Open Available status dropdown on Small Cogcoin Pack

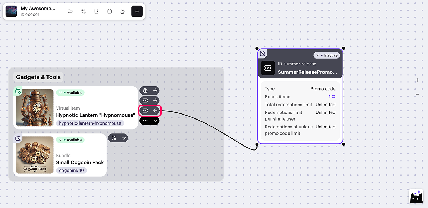(70, 140)
